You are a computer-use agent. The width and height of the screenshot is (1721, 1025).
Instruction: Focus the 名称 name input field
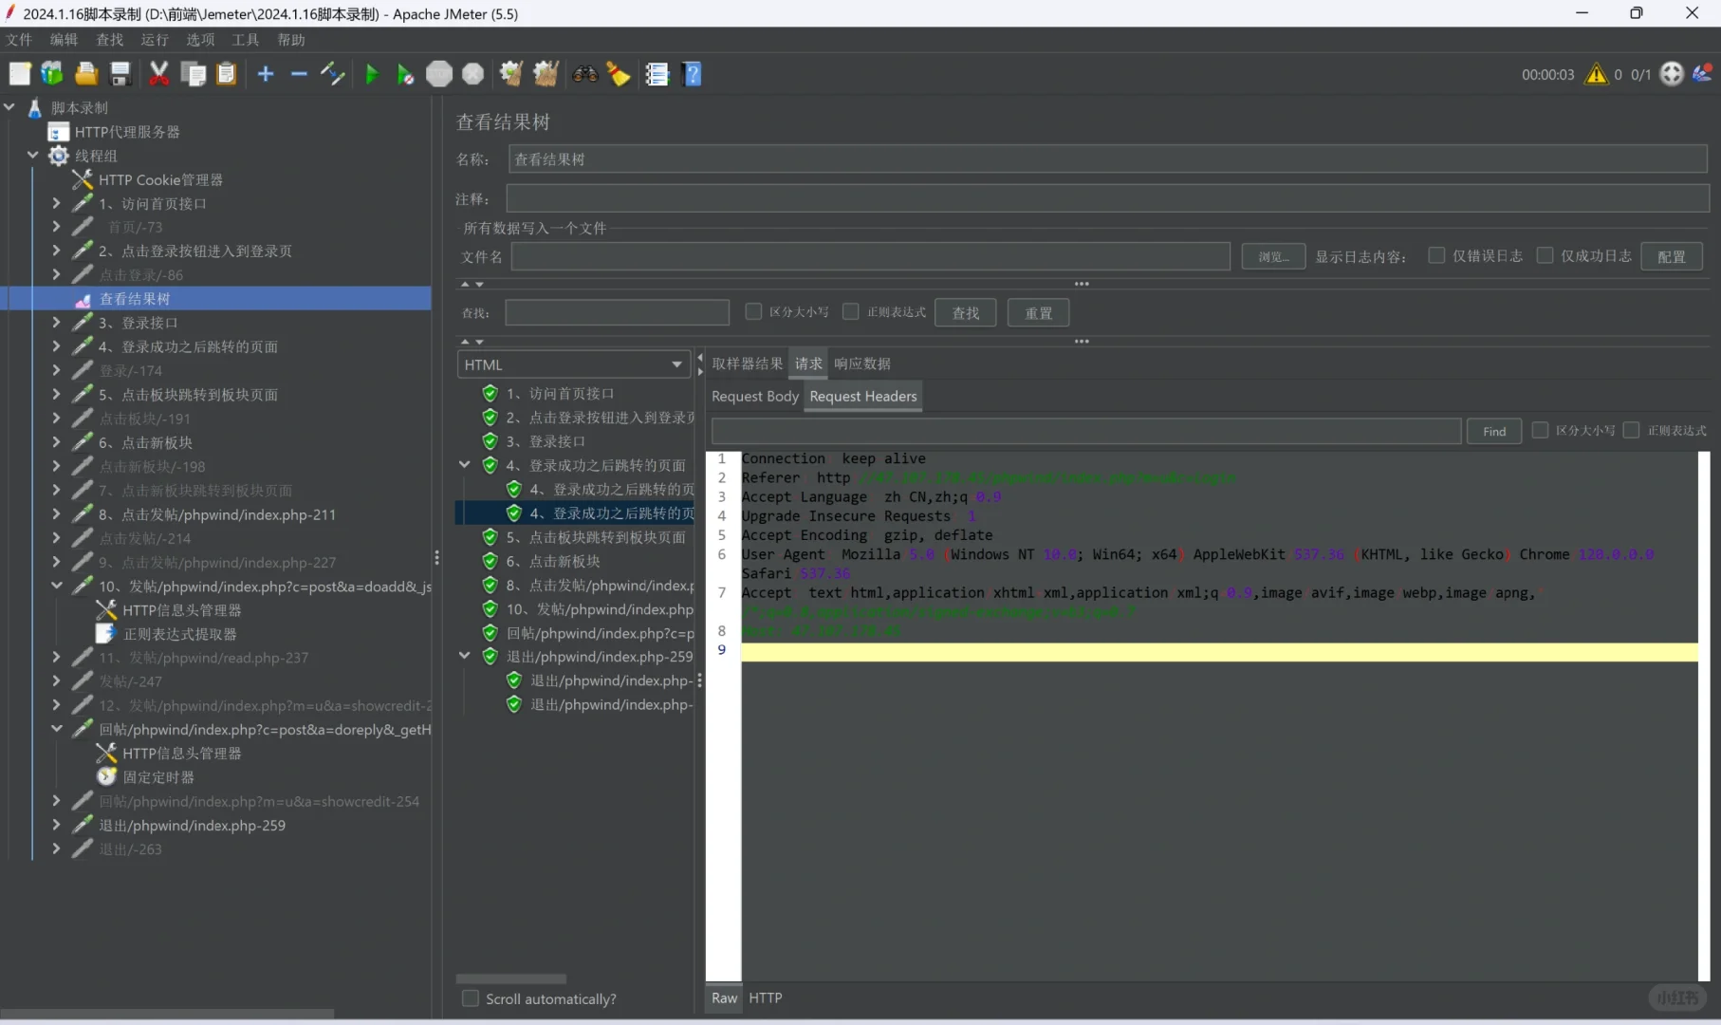[x=1107, y=159]
